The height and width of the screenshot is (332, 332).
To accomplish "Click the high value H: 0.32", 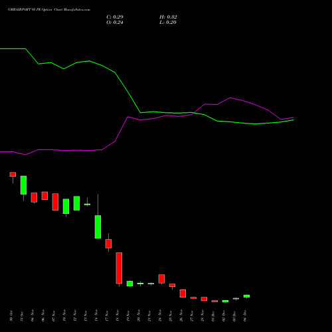I will (x=168, y=17).
